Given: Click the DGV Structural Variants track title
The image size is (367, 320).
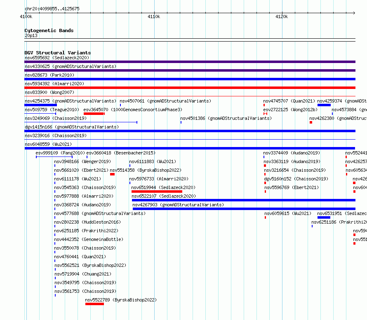Looking at the screenshot, I should pos(58,53).
